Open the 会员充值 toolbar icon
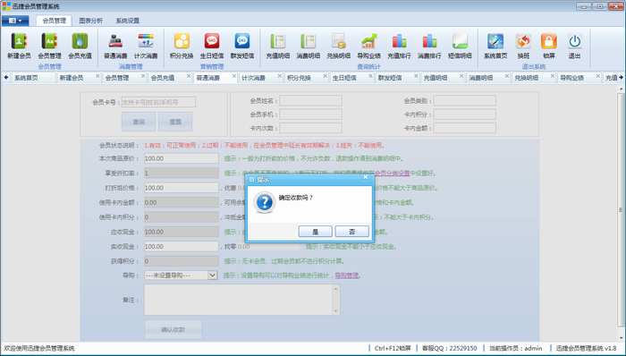Image resolution: width=626 pixels, height=356 pixels. point(80,46)
